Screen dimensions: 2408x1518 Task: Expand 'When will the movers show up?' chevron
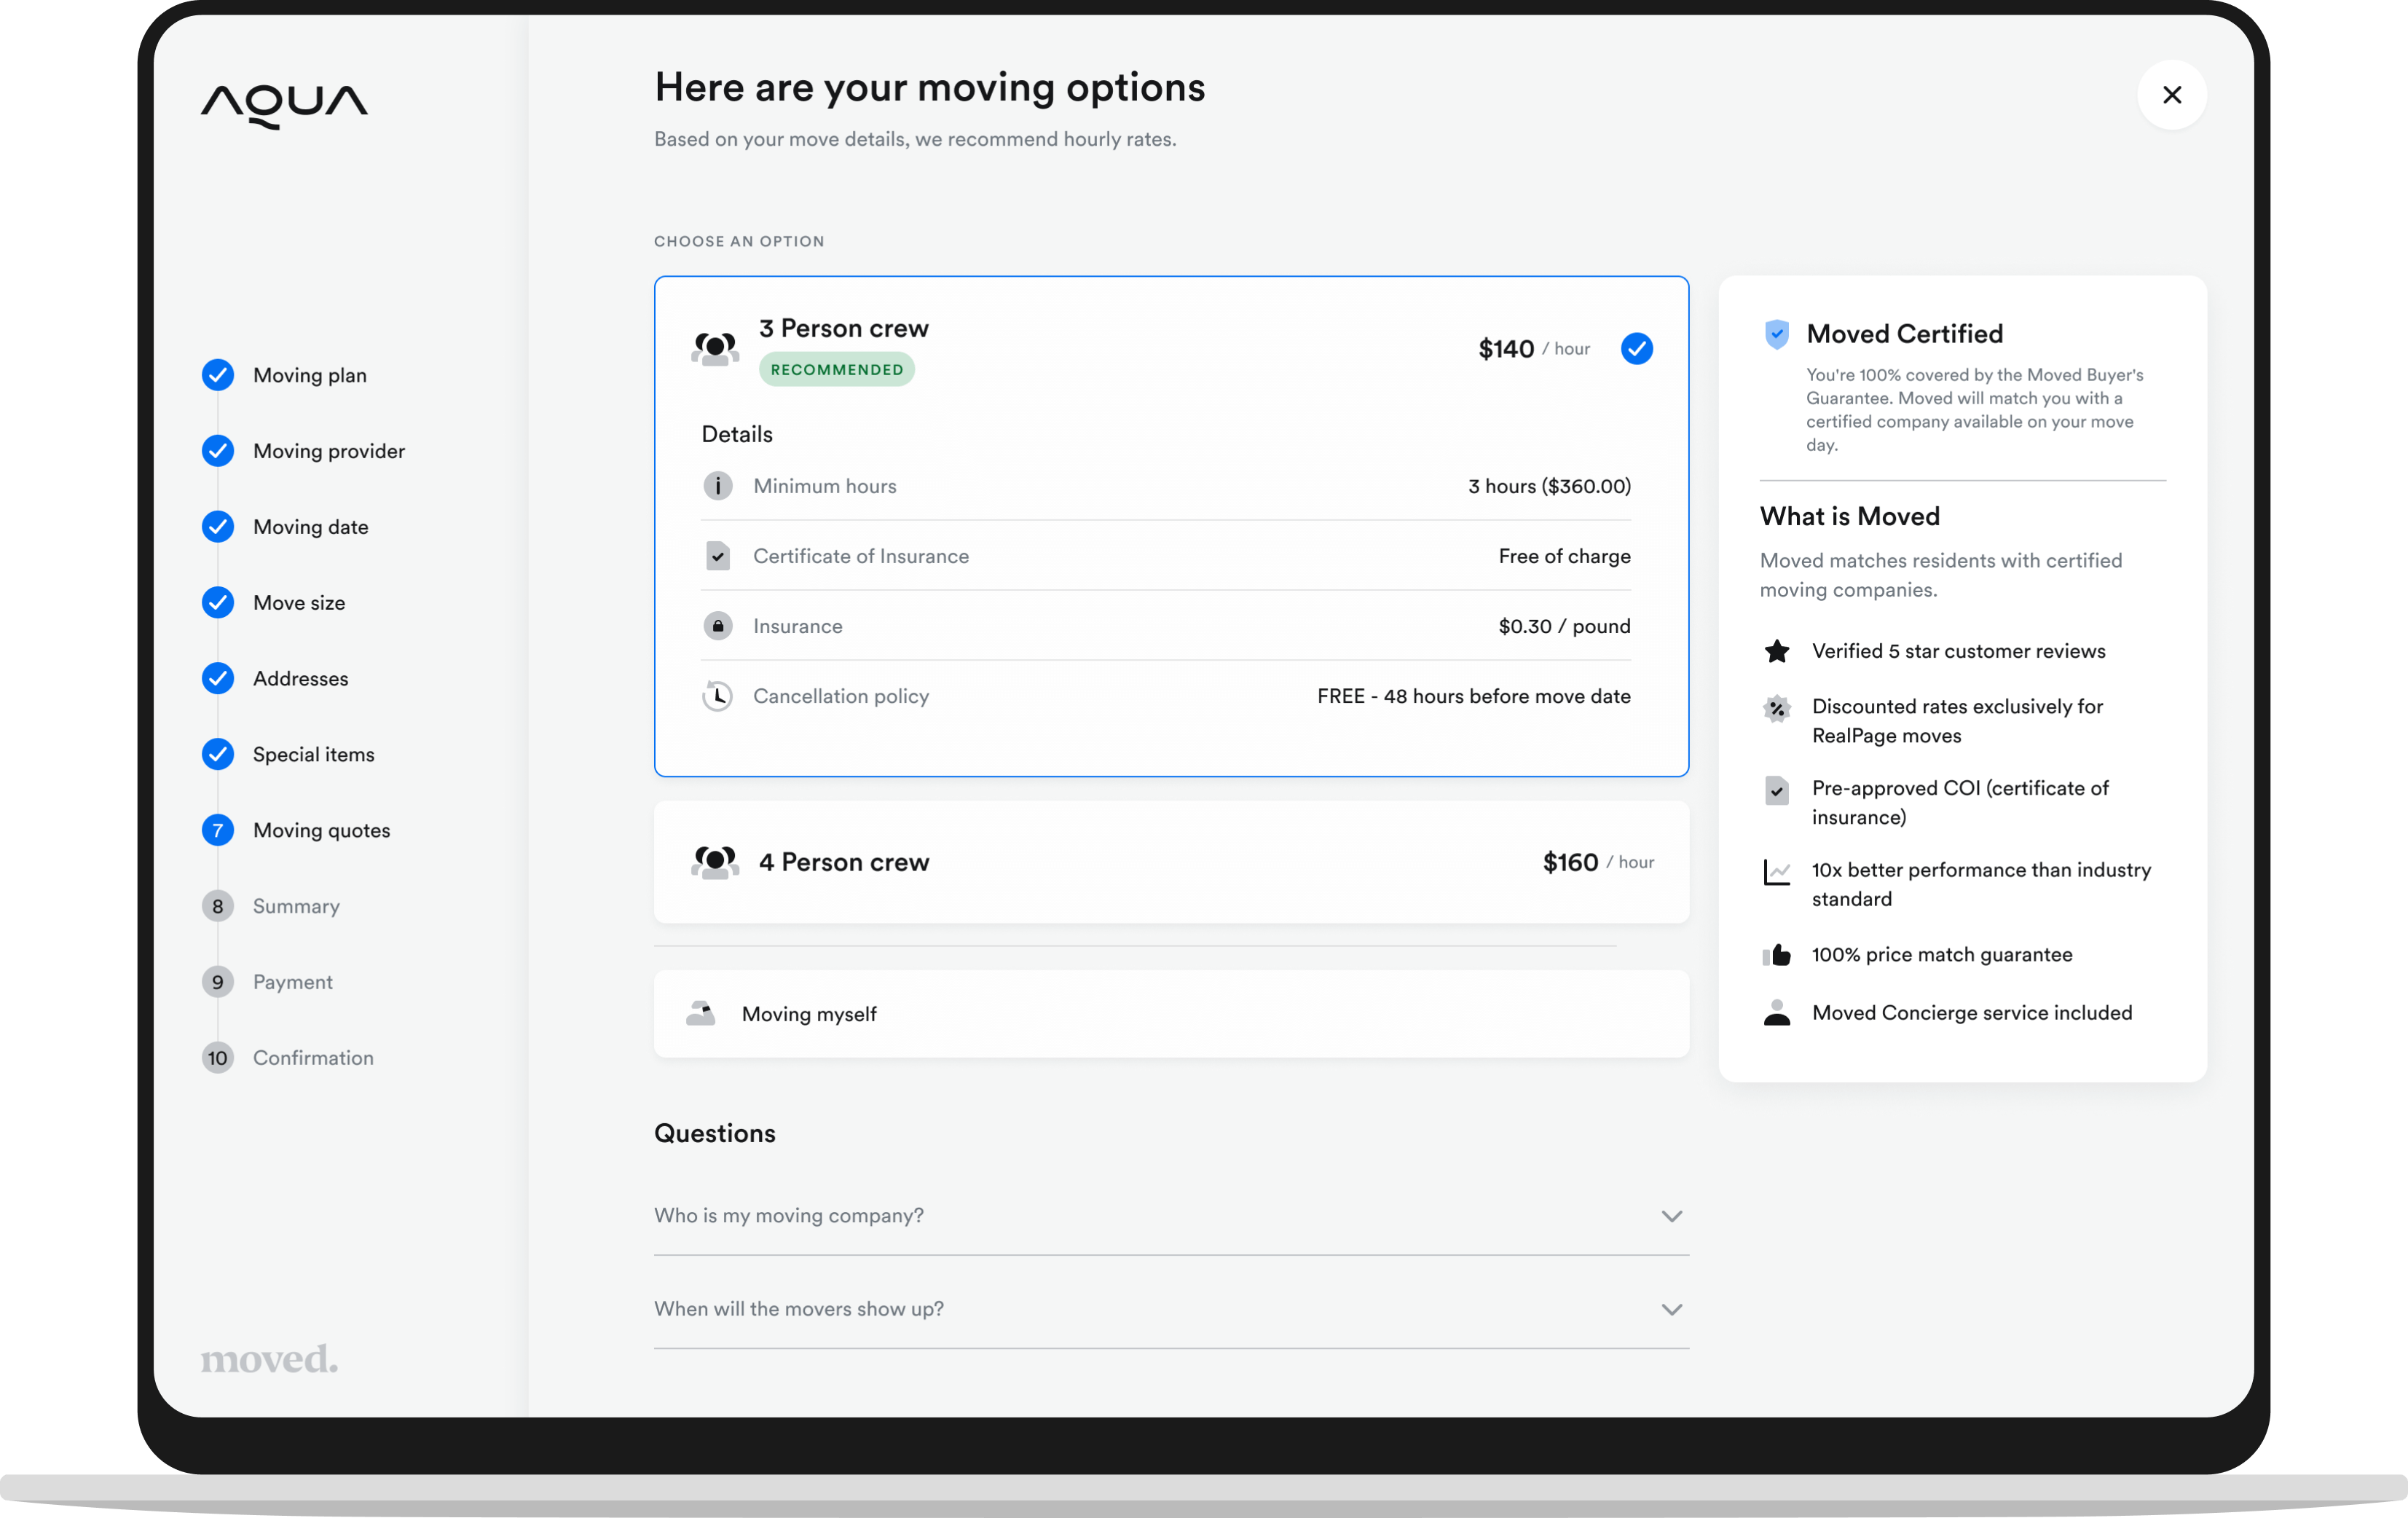coord(1671,1309)
